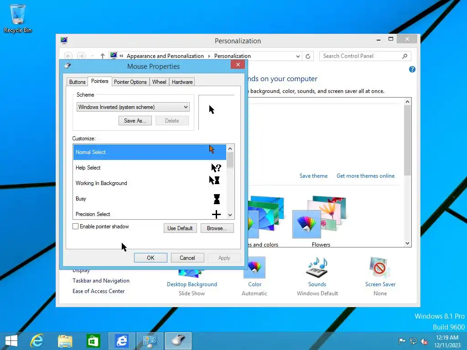The width and height of the screenshot is (467, 350).
Task: Select Help Select pointer row
Action: (x=150, y=168)
